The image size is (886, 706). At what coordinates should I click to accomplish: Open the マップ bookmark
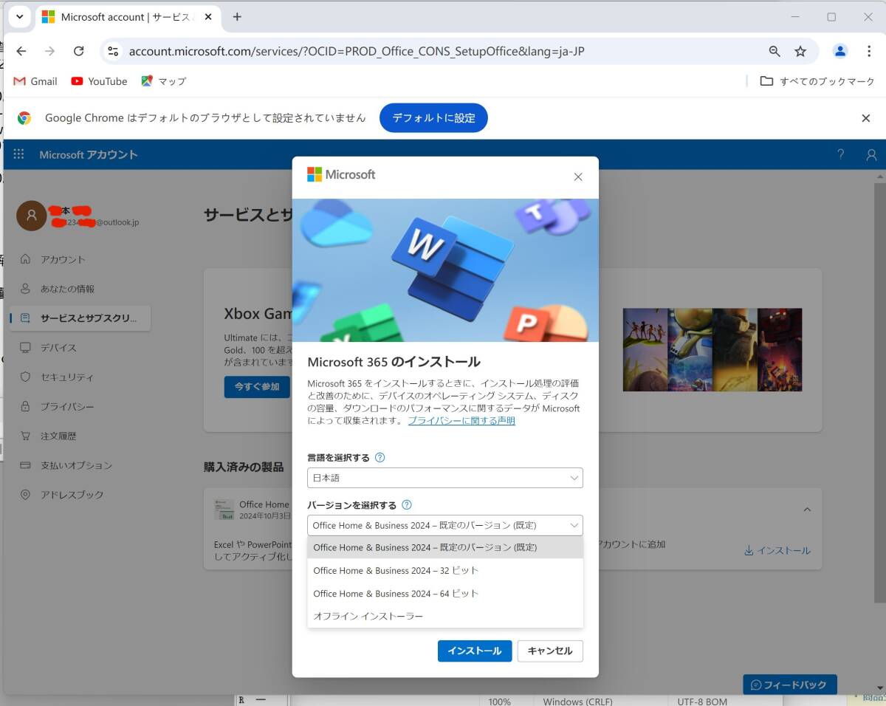tap(163, 81)
